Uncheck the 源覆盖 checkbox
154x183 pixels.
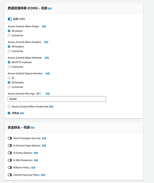(x=9, y=113)
